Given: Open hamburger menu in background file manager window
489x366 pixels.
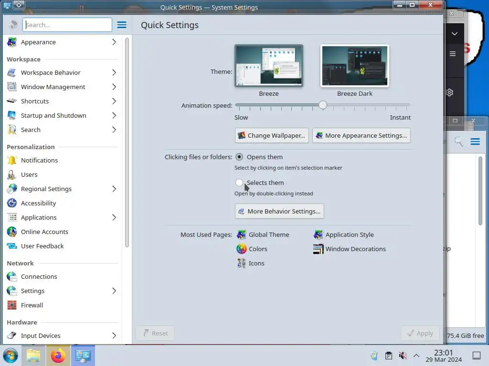Looking at the screenshot, I should click(x=475, y=142).
